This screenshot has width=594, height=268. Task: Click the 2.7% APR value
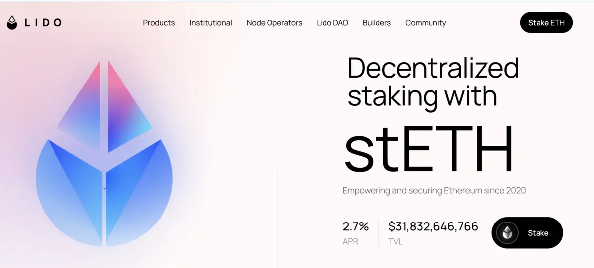(355, 226)
